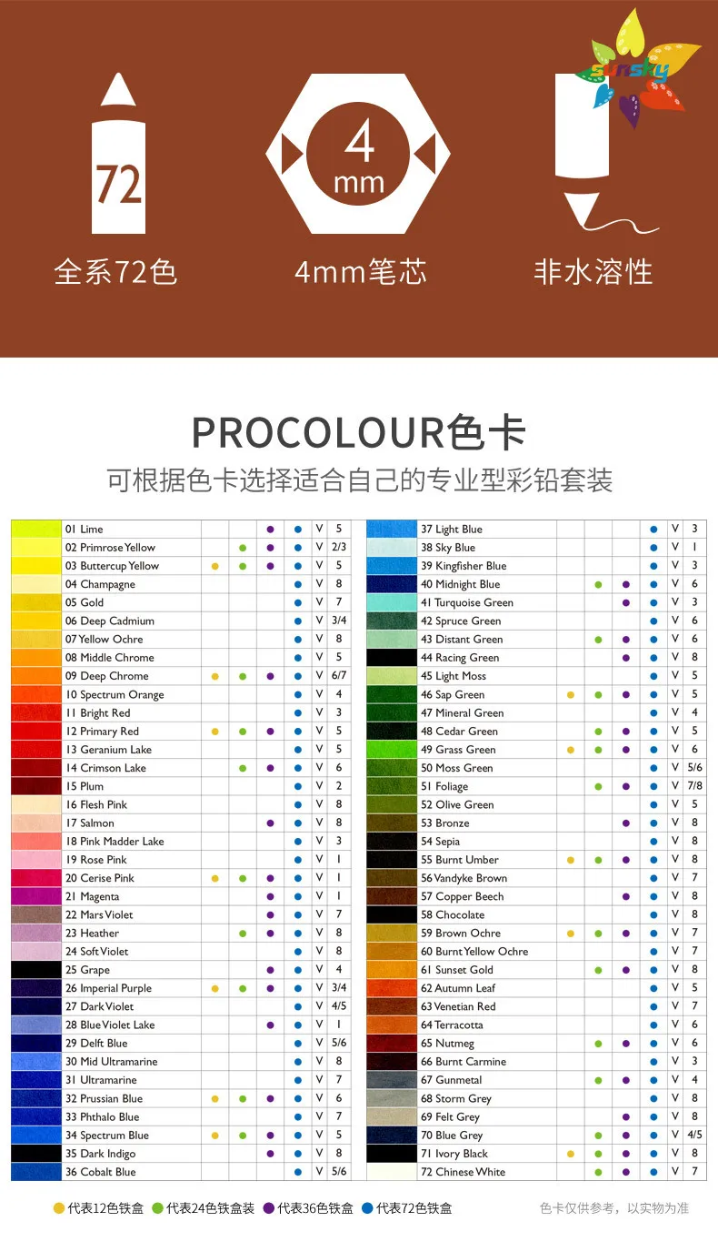Click the '06 Deep Cadmium' label
Viewport: 718px width, 1252px height.
[110, 621]
